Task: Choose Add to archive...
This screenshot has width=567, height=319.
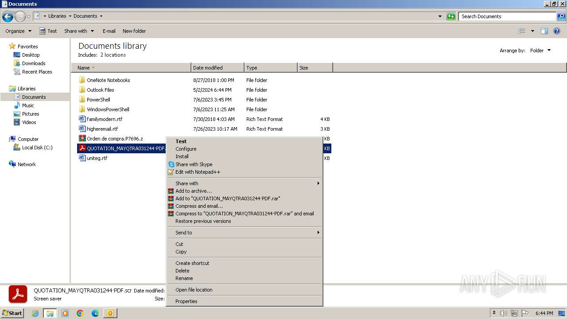Action: pos(244,191)
